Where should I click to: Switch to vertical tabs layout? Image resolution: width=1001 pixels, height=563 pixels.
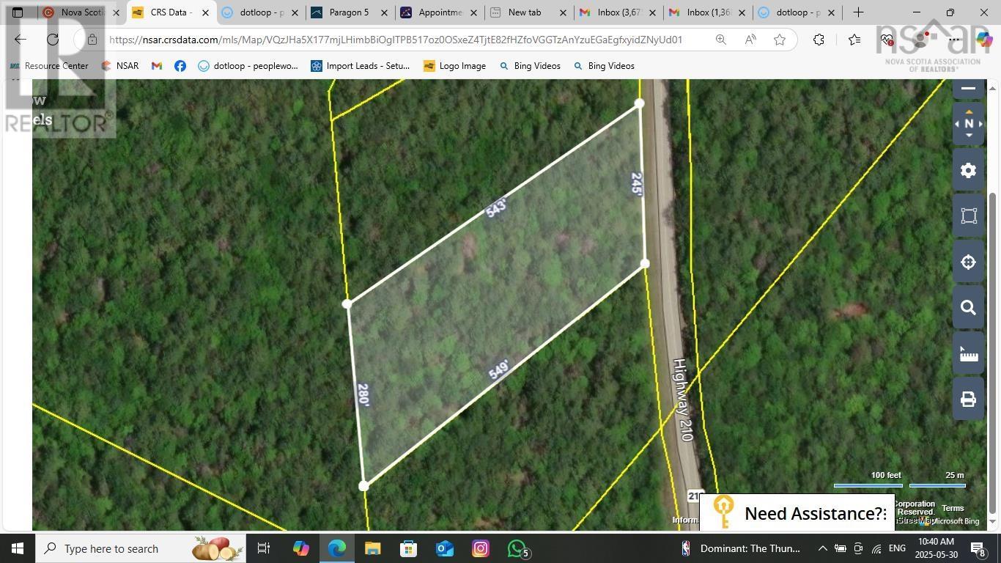18,12
